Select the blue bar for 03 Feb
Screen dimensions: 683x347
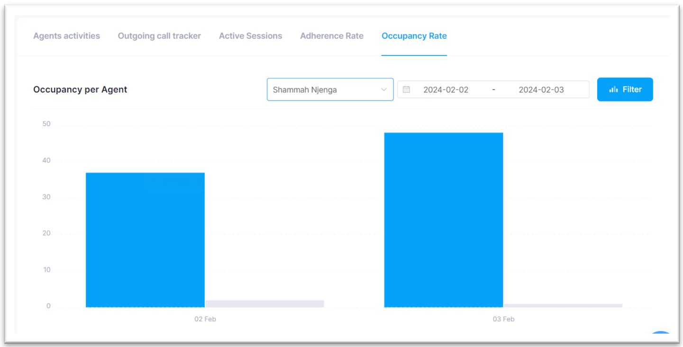(x=444, y=220)
